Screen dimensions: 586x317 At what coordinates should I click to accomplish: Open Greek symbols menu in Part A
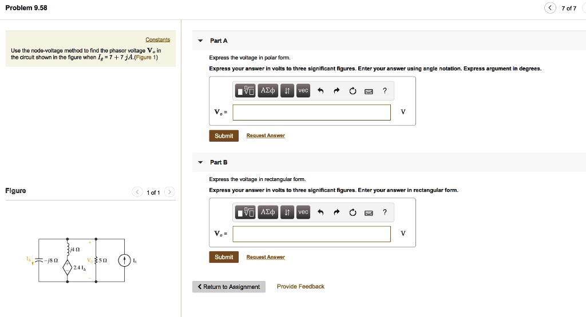pos(268,90)
